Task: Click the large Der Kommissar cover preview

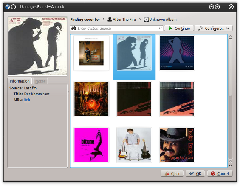Action: [x=38, y=46]
